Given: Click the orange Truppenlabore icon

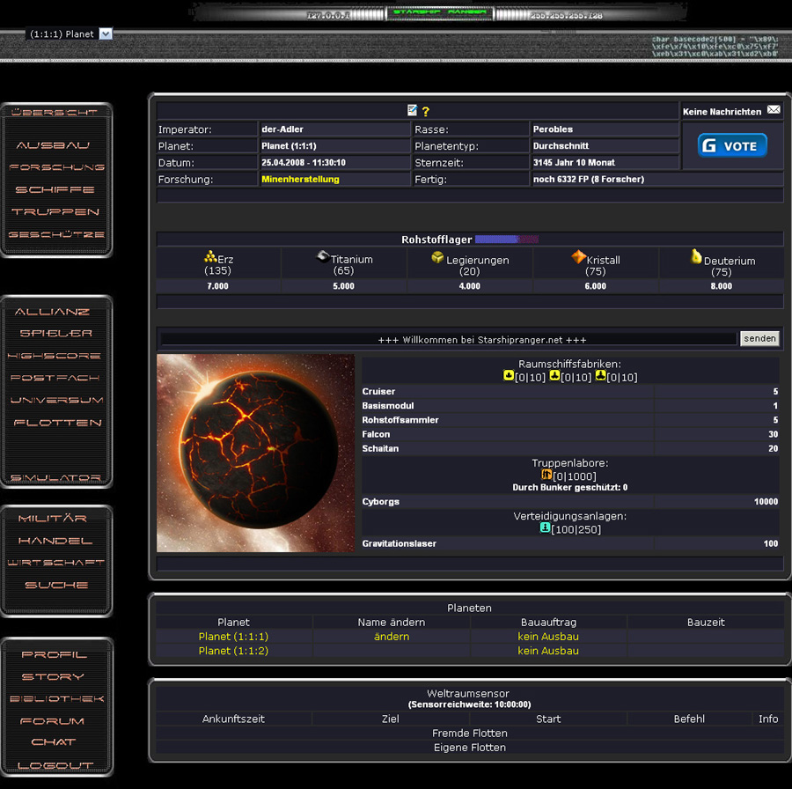Looking at the screenshot, I should click(x=546, y=475).
